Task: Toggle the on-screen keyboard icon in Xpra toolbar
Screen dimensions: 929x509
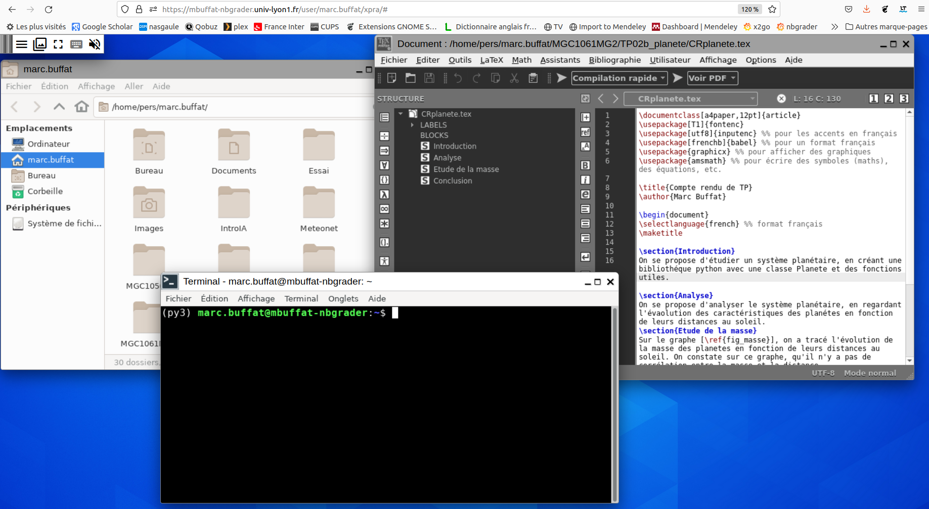Action: 76,44
